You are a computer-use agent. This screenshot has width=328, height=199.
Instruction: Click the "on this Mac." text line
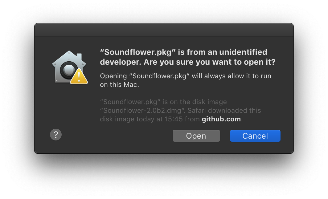pos(120,85)
